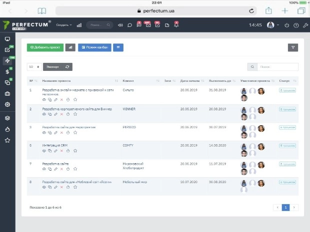Screen dimensions: 310x232
Task: Toggle the sound speaker icon in top bar
Action: [x=120, y=25]
